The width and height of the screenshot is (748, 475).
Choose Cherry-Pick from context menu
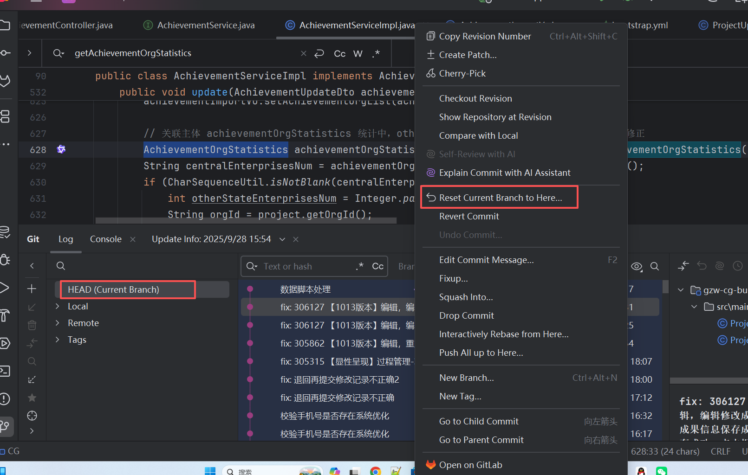pos(462,73)
